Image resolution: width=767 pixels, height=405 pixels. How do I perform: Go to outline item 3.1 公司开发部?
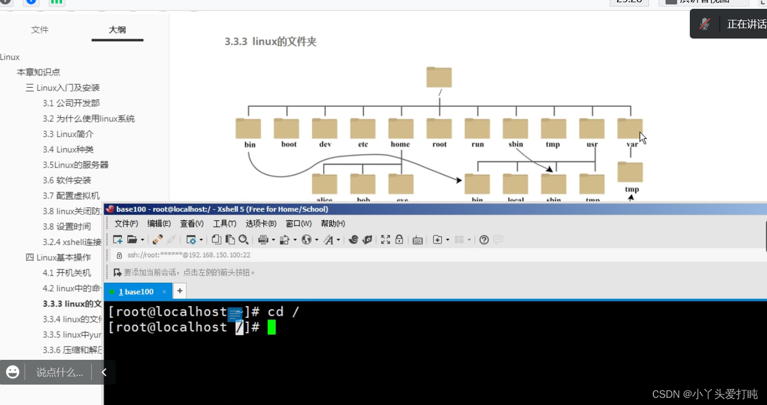tap(71, 103)
